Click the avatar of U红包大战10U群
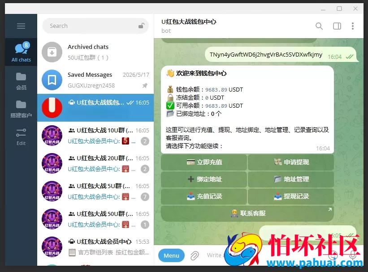The width and height of the screenshot is (368, 272). point(52,136)
